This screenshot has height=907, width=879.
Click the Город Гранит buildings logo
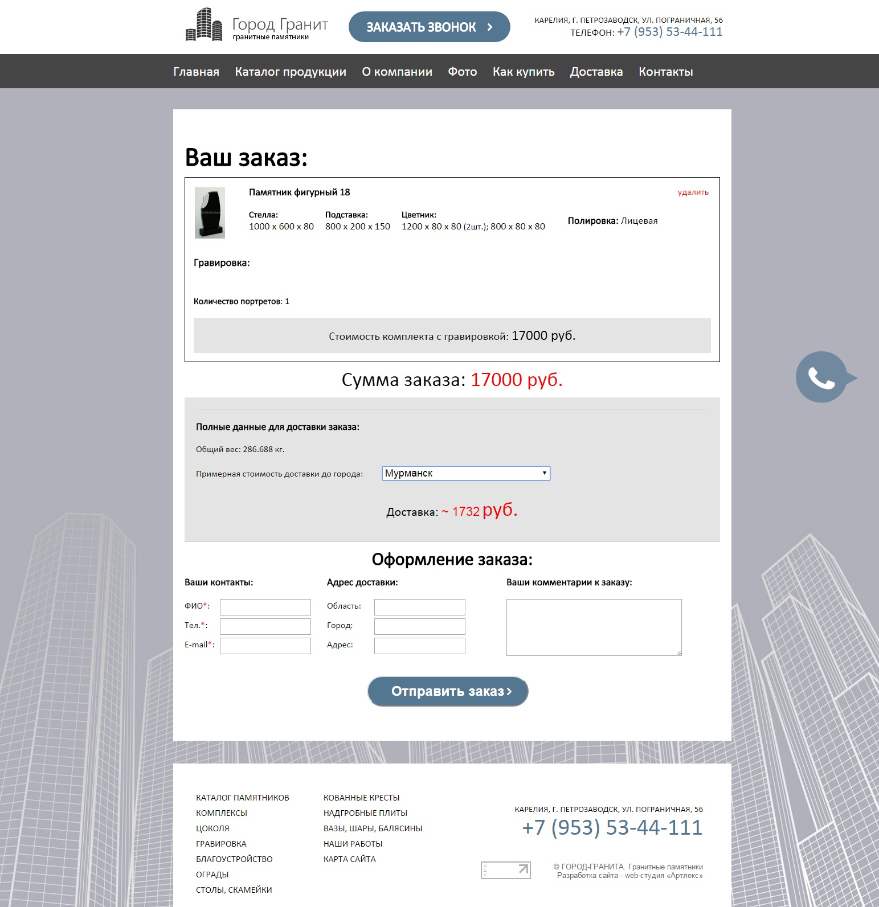point(204,25)
